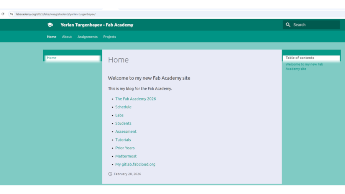Click the graduation cap logo icon

click(50, 25)
